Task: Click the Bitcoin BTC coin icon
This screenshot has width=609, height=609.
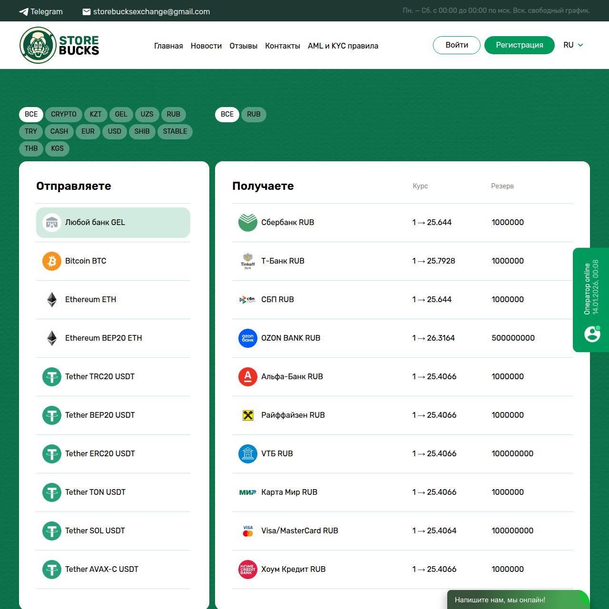Action: (x=52, y=261)
